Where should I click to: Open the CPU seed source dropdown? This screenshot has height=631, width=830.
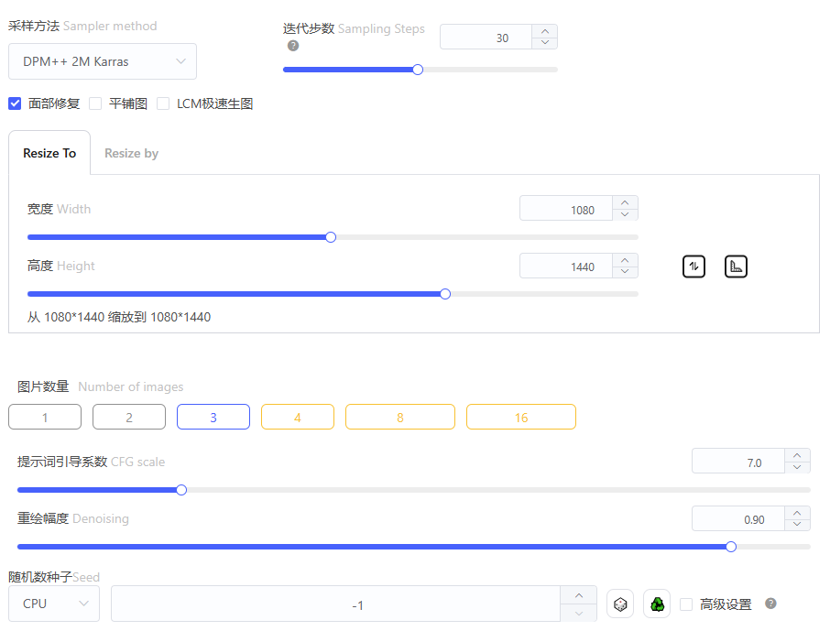point(53,604)
